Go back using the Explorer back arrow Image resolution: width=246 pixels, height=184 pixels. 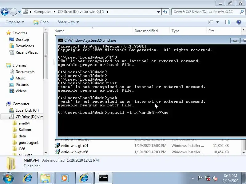click(x=5, y=12)
